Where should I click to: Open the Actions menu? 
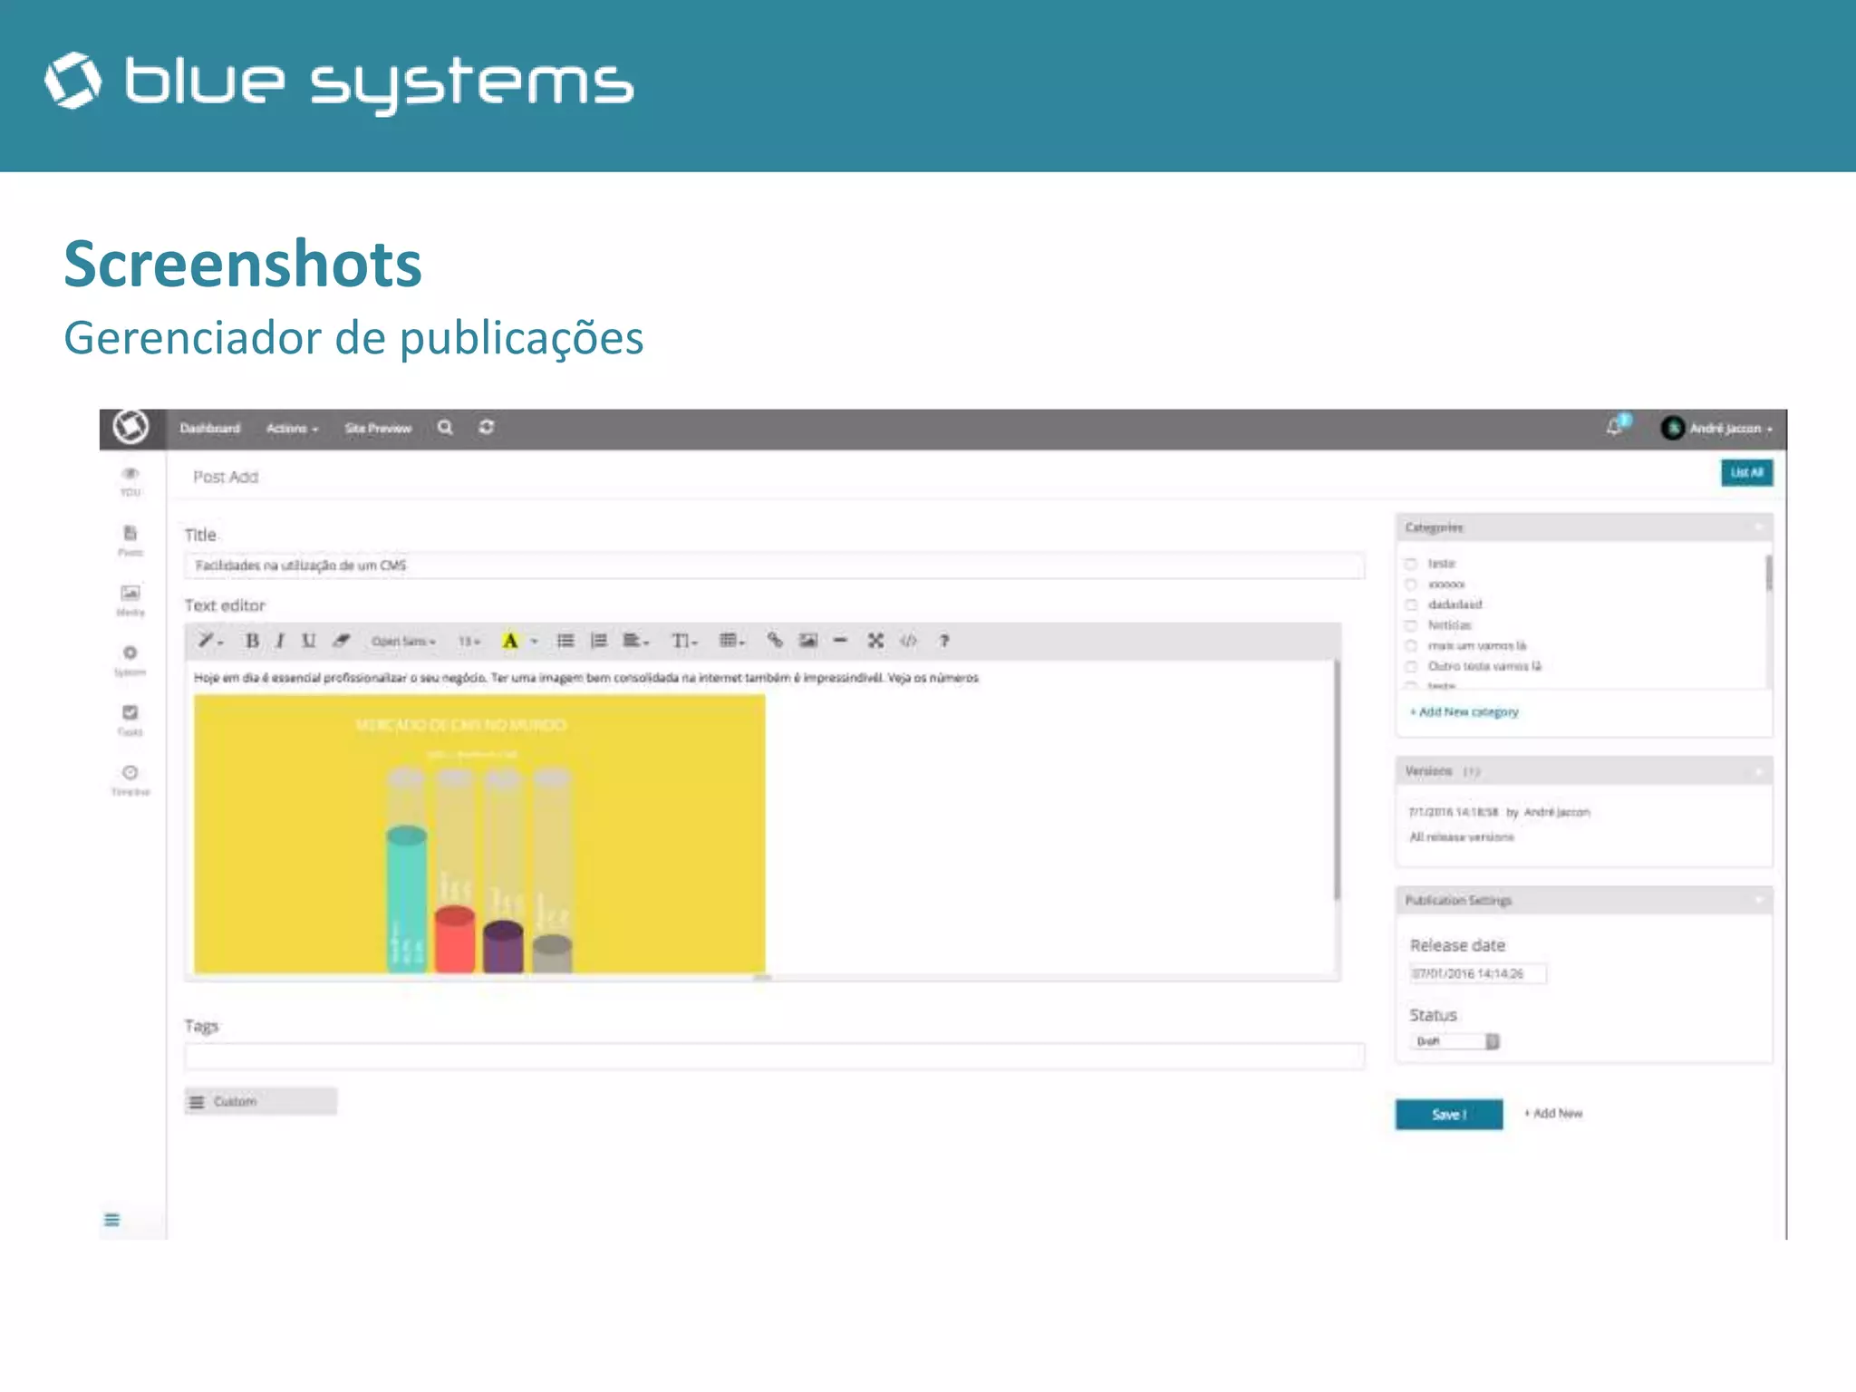[x=292, y=429]
